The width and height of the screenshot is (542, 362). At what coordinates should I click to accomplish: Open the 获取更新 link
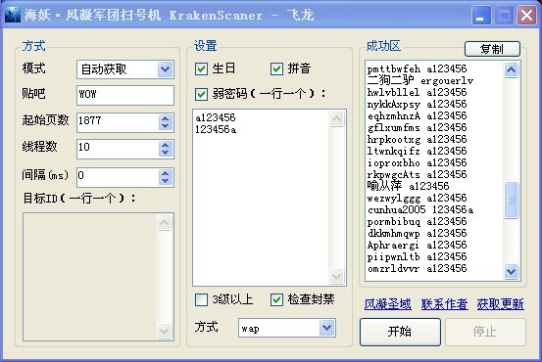point(501,304)
